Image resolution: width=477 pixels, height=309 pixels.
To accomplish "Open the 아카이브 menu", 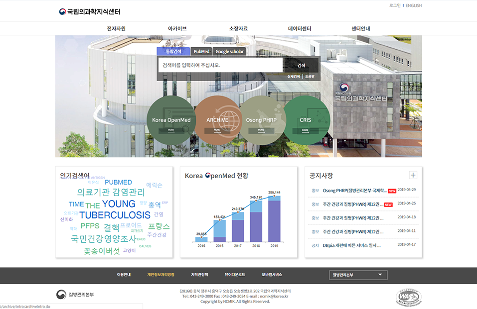I will (177, 28).
